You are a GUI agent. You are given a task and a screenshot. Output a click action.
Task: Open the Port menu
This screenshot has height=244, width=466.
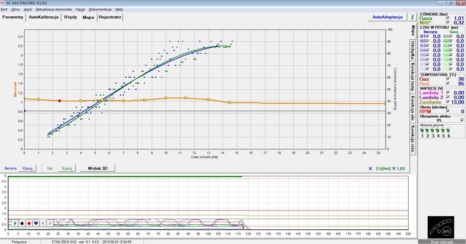pos(4,9)
